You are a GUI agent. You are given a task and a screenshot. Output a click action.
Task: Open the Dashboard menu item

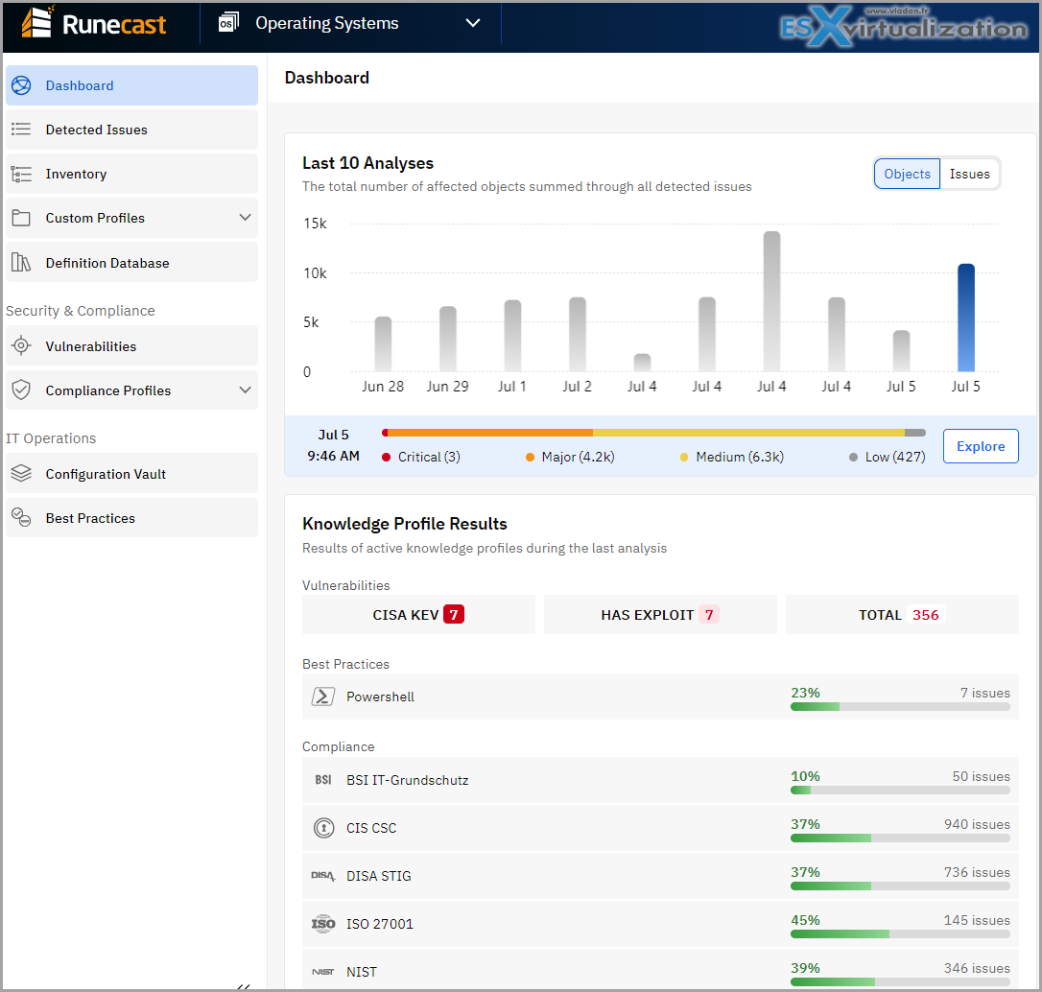coord(131,85)
